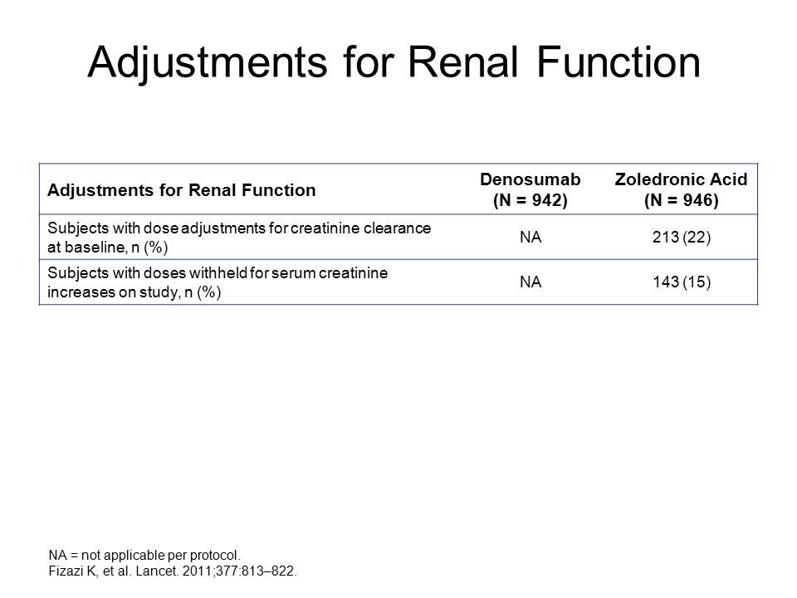Image resolution: width=797 pixels, height=598 pixels.
Task: Click the value '213 (22)'
Action: pos(682,238)
